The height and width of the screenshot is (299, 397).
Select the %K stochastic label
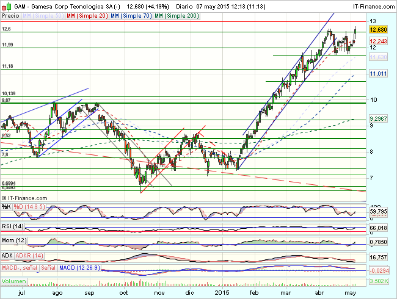[x=6, y=207]
